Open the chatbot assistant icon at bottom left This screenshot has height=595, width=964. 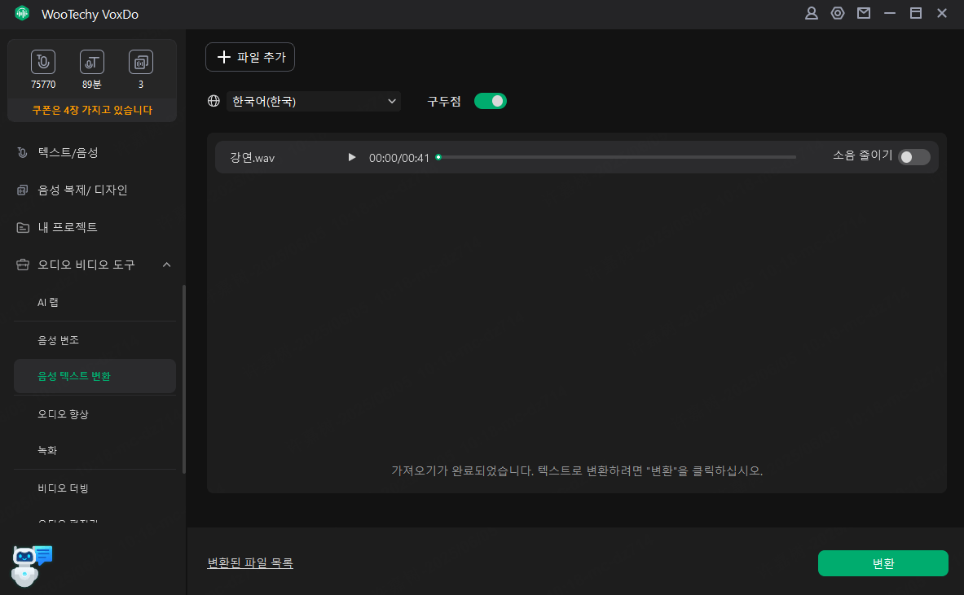pyautogui.click(x=27, y=562)
